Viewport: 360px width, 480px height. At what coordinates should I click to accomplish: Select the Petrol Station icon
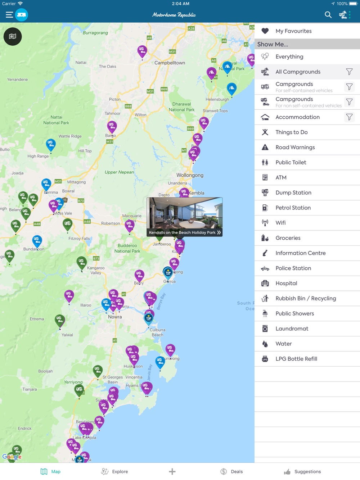click(265, 208)
